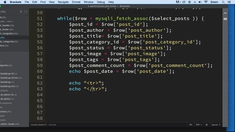Click 'mysqli_fetch_assoc' on line 51
Screen dimensions: 235x132
(x=122, y=19)
